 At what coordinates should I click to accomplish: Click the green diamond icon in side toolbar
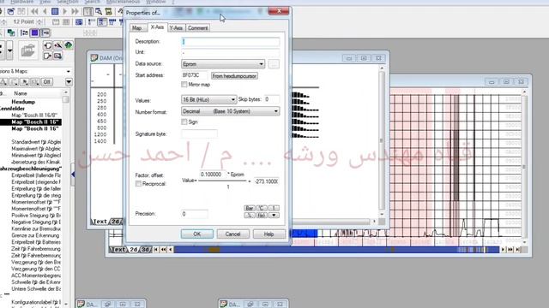pos(69,45)
